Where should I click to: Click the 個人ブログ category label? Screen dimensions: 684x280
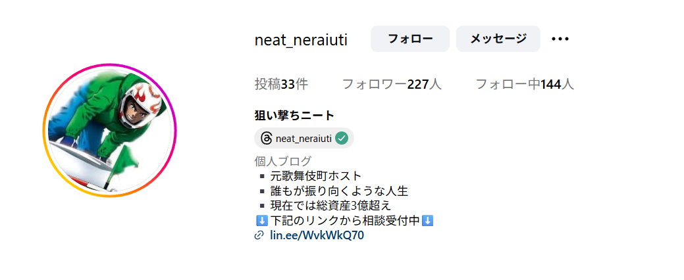tap(283, 161)
